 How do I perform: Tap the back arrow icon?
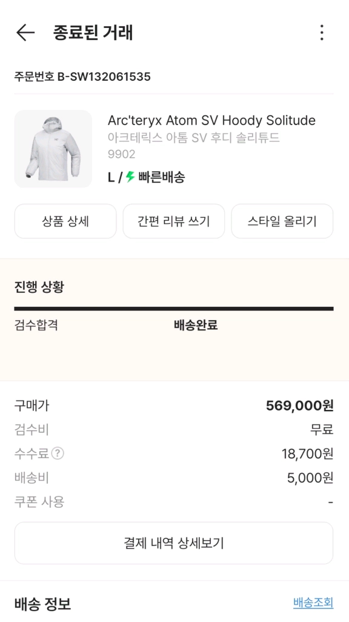click(25, 32)
